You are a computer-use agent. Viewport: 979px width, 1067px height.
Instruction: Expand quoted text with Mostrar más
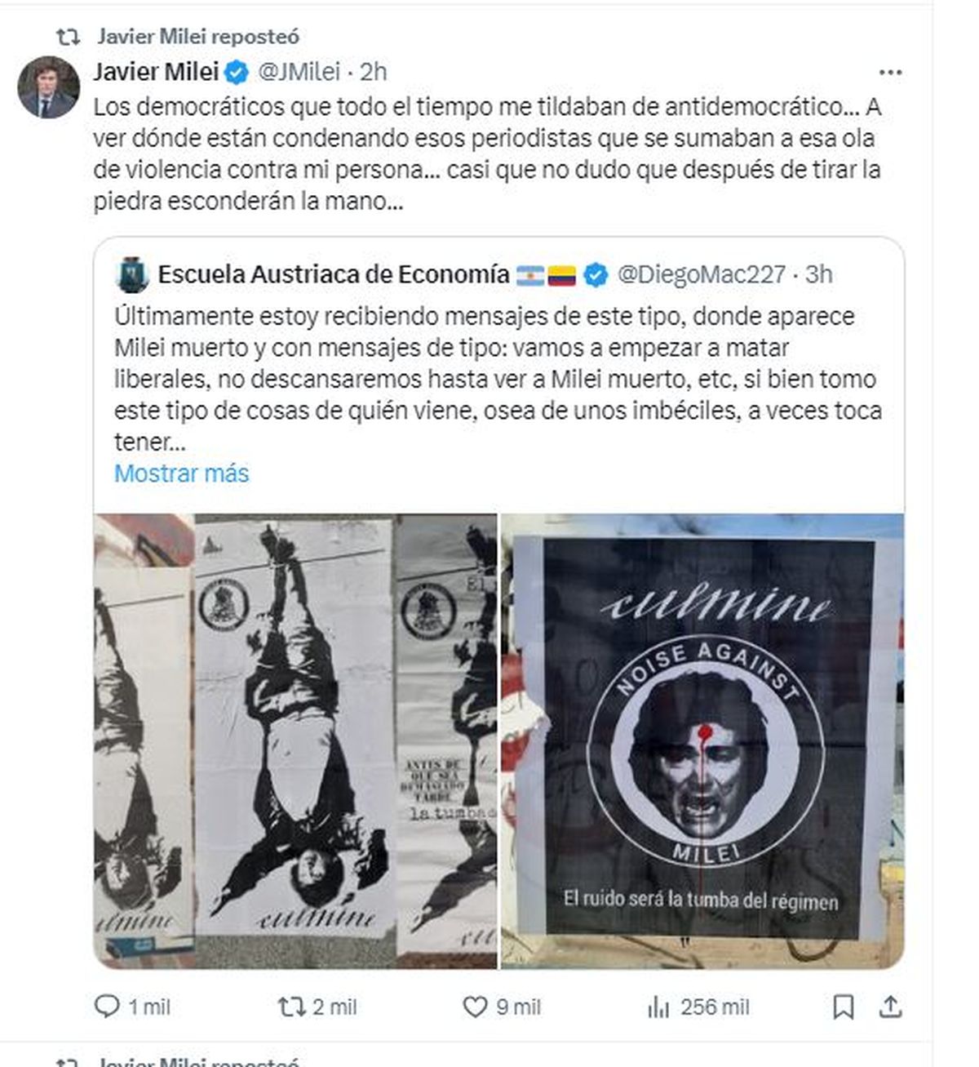[x=181, y=473]
